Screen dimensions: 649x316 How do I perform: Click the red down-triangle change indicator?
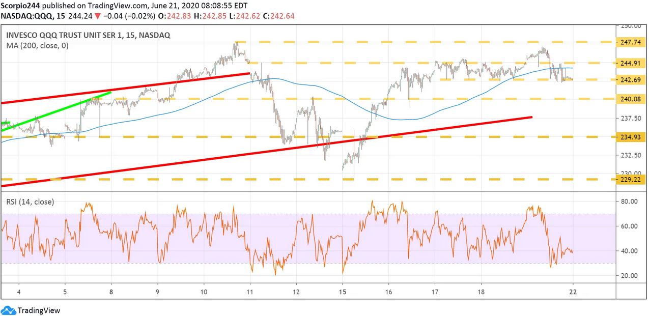(99, 16)
